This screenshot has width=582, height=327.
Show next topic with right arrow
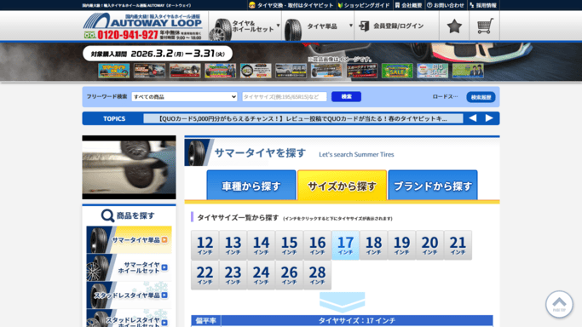[x=489, y=118]
